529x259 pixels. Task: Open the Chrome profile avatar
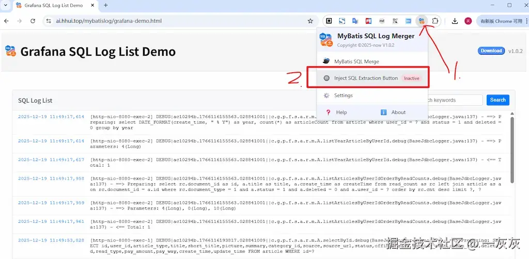pyautogui.click(x=468, y=21)
